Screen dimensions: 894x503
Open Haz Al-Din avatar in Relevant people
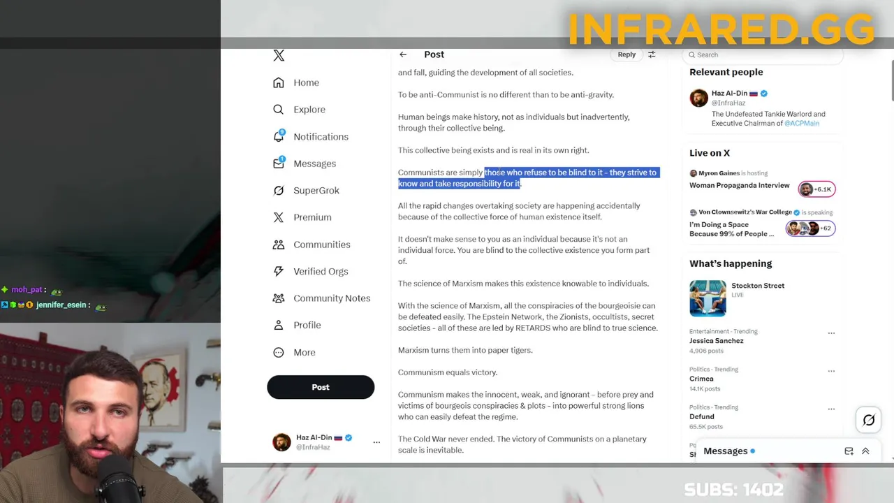(x=698, y=98)
